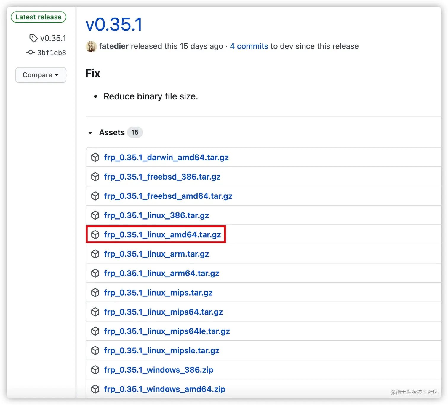Viewport: 448px width, 405px height.
Task: Download frp_0.35.1_linux_arm.tar.gz
Action: [156, 254]
